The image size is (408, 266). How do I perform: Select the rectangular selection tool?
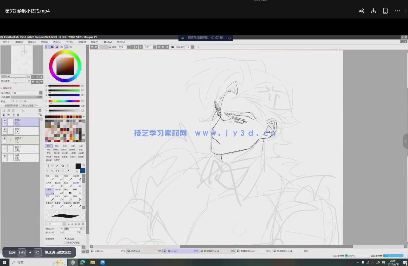[47, 166]
